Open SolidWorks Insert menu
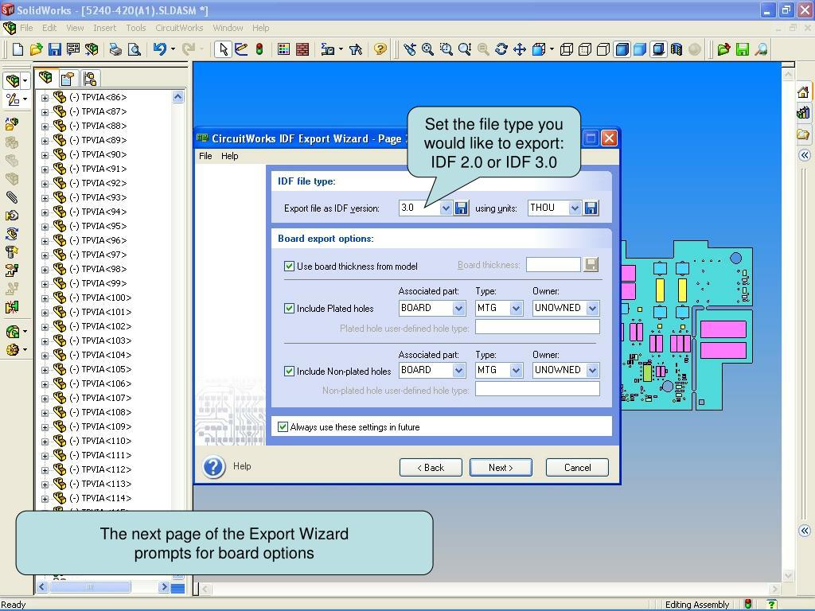Image resolution: width=815 pixels, height=611 pixels. [104, 28]
